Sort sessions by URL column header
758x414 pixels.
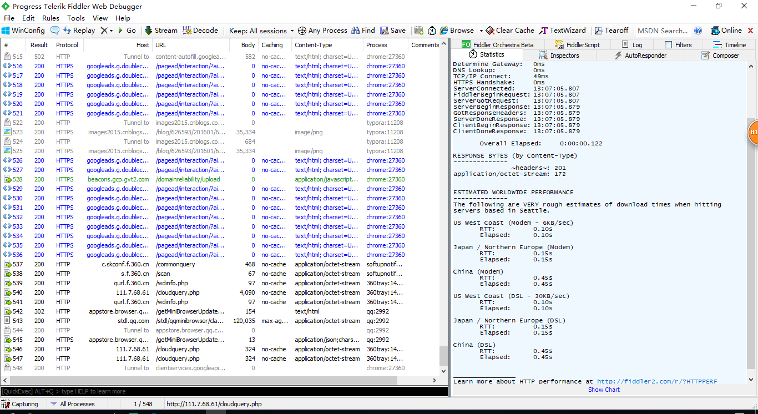point(190,45)
